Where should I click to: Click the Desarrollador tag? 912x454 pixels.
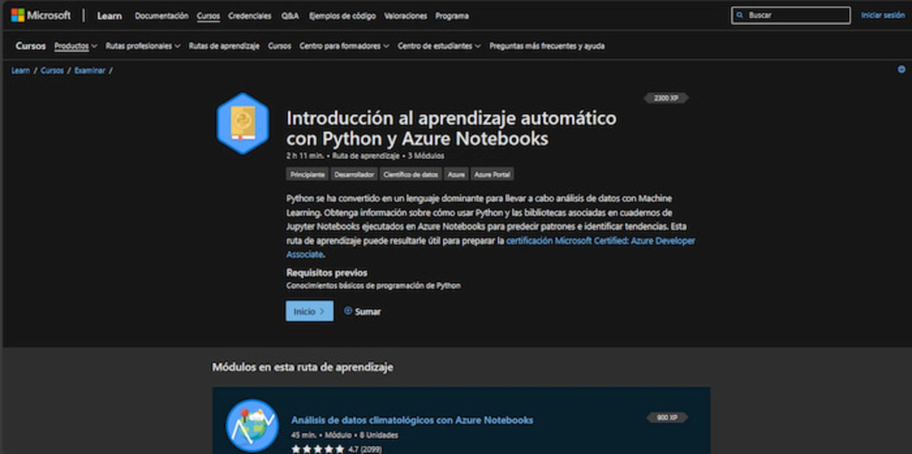(354, 174)
